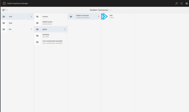Toggle the rail panel icon

click(4, 10)
